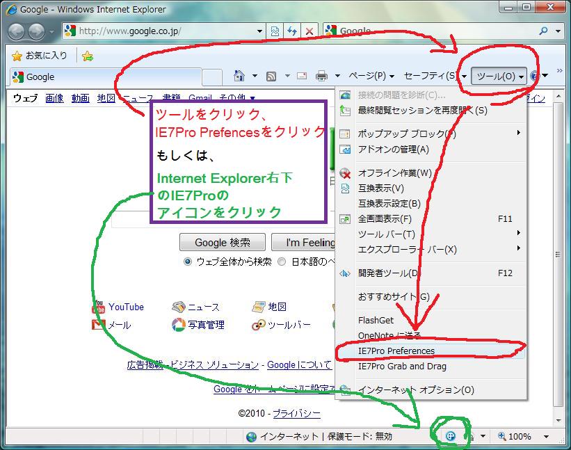
Task: Click the browser Forward button
Action: (36, 32)
